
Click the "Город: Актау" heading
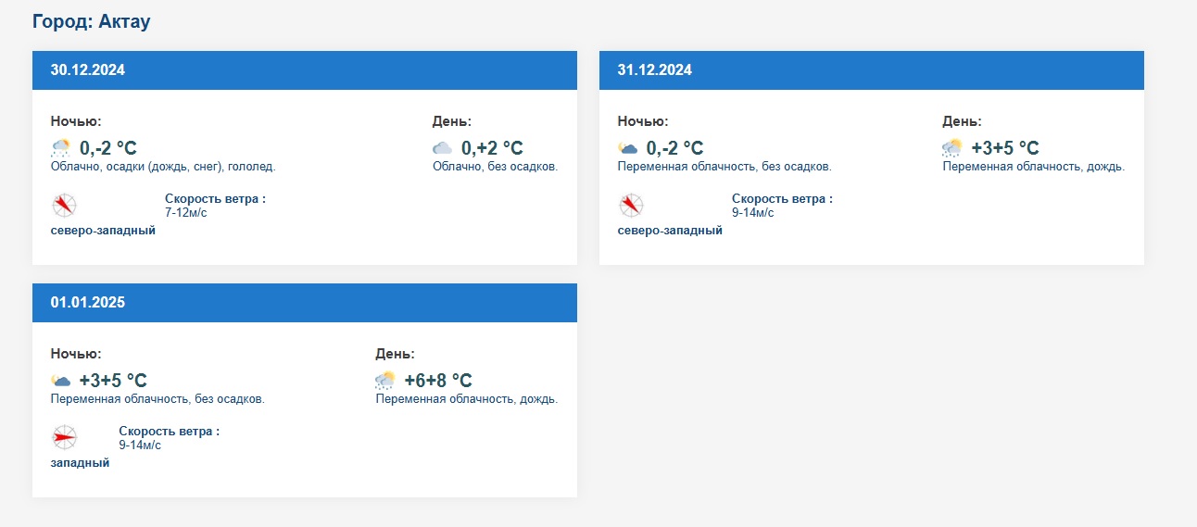pyautogui.click(x=91, y=21)
